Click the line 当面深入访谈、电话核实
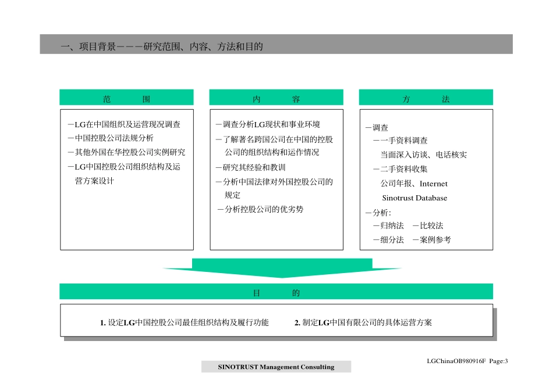The image size is (553, 391). point(424,155)
